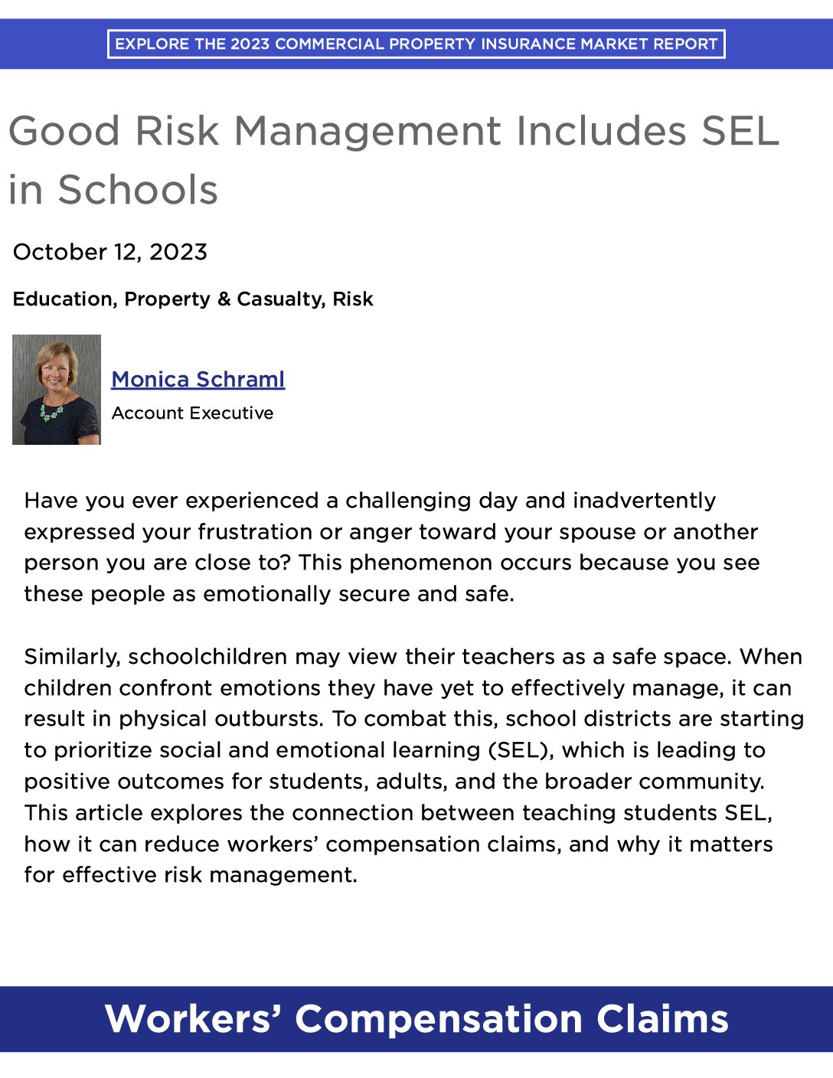Click Monica Schraml's profile photo
This screenshot has height=1078, width=833.
pos(57,390)
